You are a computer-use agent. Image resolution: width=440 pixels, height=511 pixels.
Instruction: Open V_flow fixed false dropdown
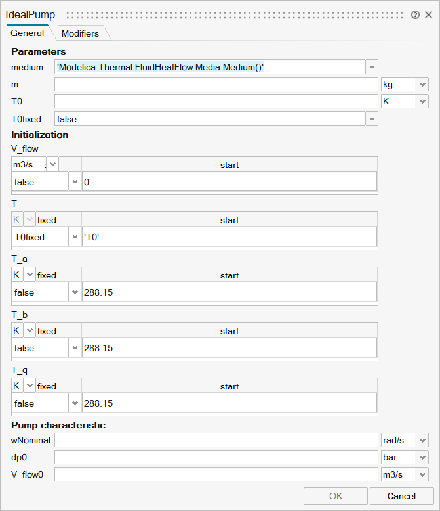point(75,182)
